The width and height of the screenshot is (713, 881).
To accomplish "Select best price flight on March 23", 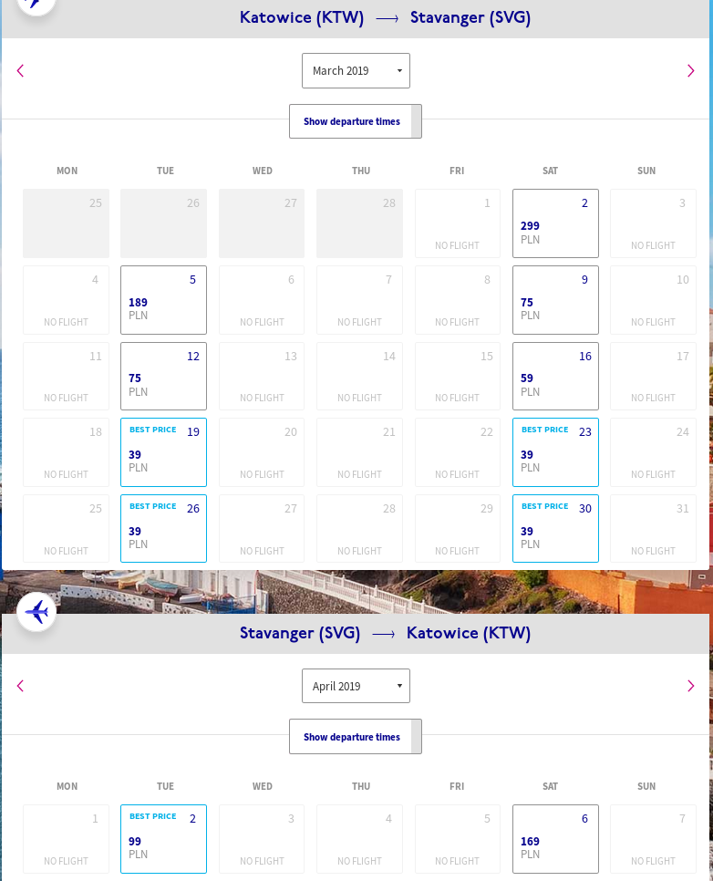I will coord(555,452).
